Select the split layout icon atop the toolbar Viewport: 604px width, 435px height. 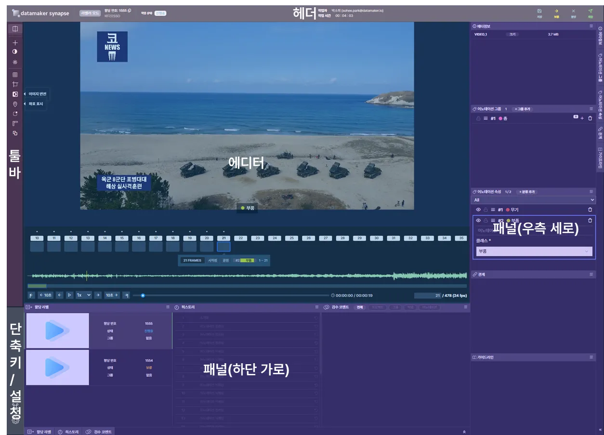15,29
